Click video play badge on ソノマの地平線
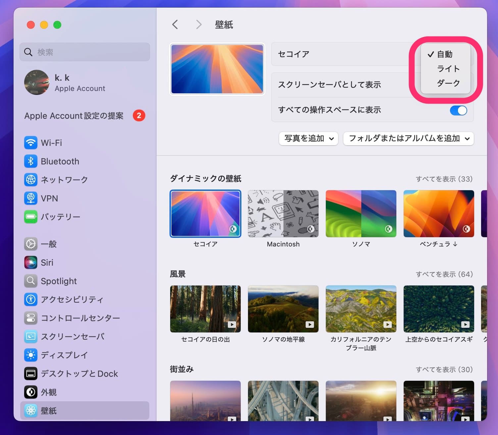The image size is (498, 435). coord(310,325)
